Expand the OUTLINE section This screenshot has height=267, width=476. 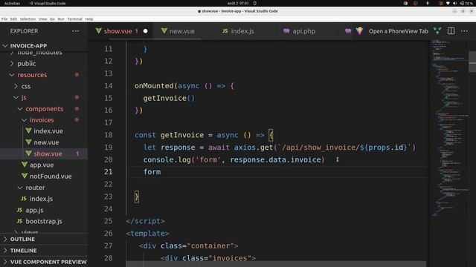22,239
